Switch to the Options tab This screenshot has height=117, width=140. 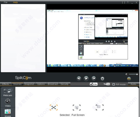[41, 84]
